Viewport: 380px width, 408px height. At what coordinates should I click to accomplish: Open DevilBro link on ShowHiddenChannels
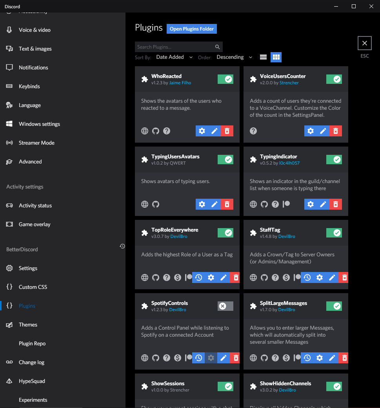287,390
